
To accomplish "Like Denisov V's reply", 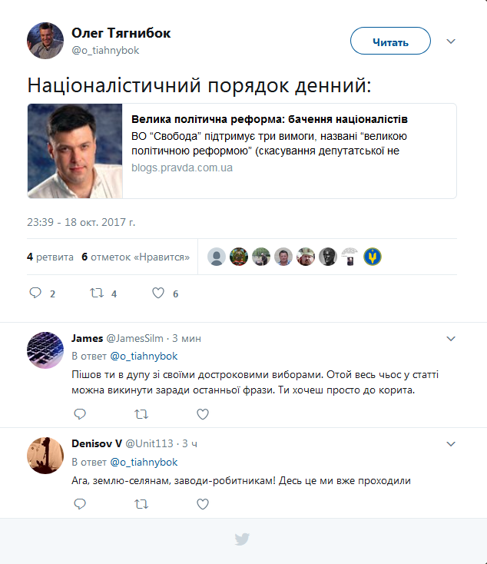I will click(x=203, y=504).
